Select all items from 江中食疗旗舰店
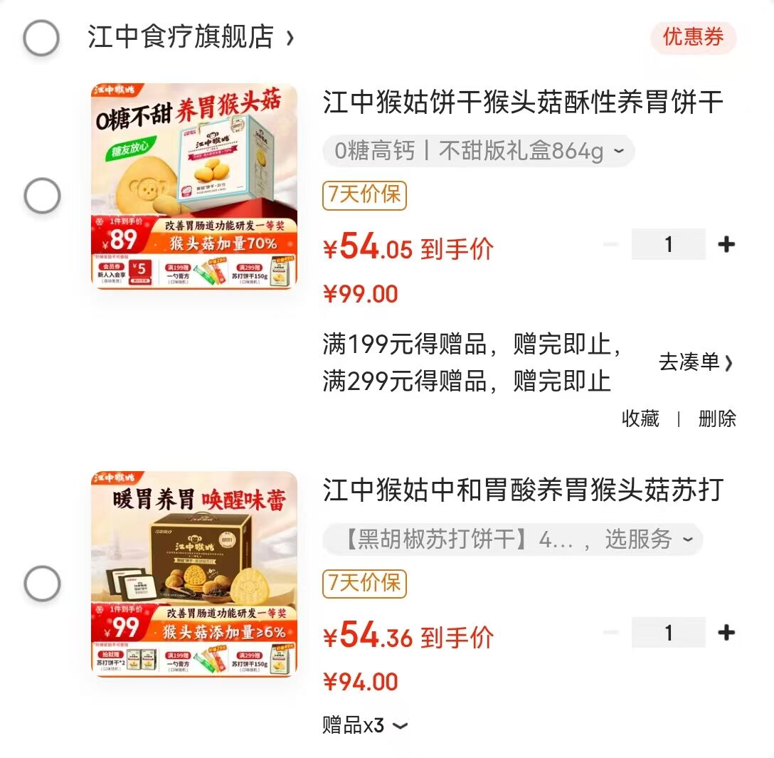 41,38
